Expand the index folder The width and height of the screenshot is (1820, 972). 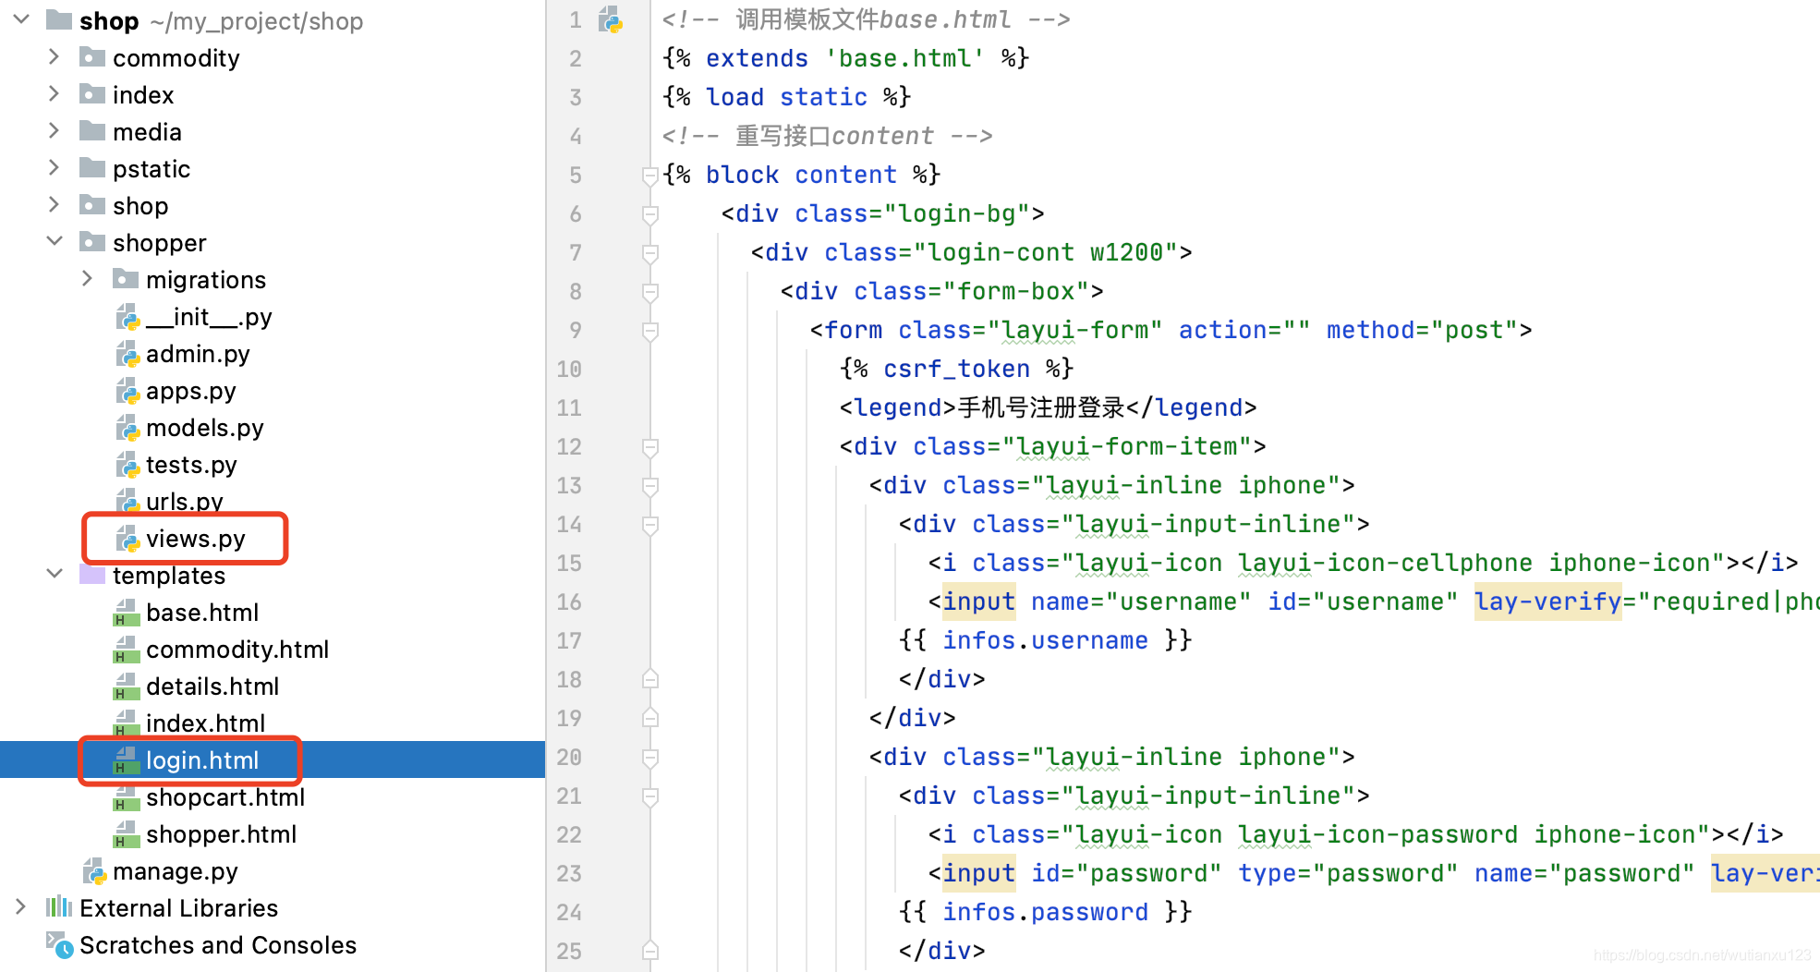point(55,94)
